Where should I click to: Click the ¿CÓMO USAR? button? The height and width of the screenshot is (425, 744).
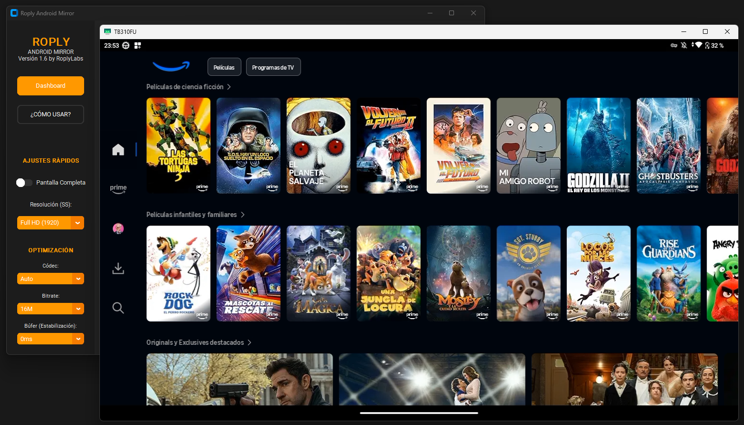point(51,114)
